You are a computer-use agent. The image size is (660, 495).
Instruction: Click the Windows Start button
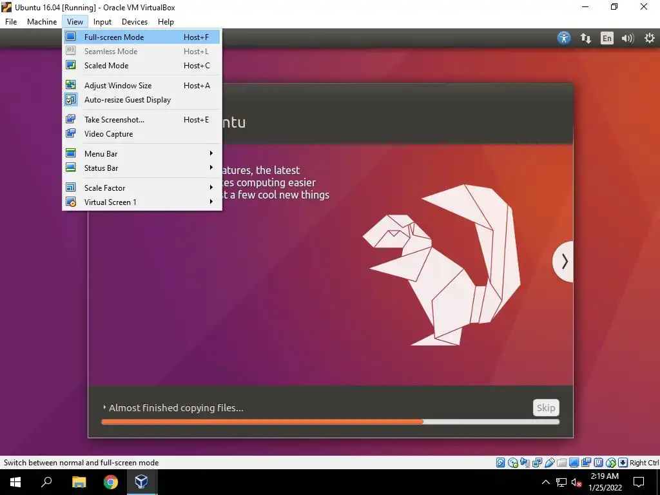point(15,482)
